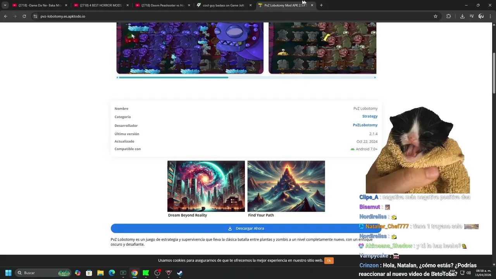Image resolution: width=496 pixels, height=279 pixels.
Task: Open the Chrome profile avatar
Action: [481, 16]
